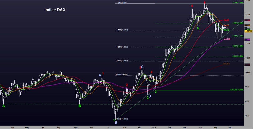Click the orange 11.629 price tag
This screenshot has width=253, height=129.
point(247,25)
